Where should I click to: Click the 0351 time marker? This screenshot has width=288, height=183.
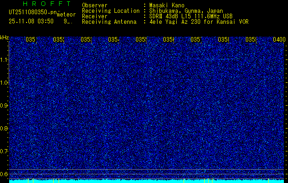31,39
